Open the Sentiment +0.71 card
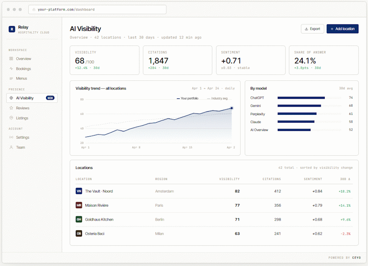The image size is (368, 266). [251, 60]
